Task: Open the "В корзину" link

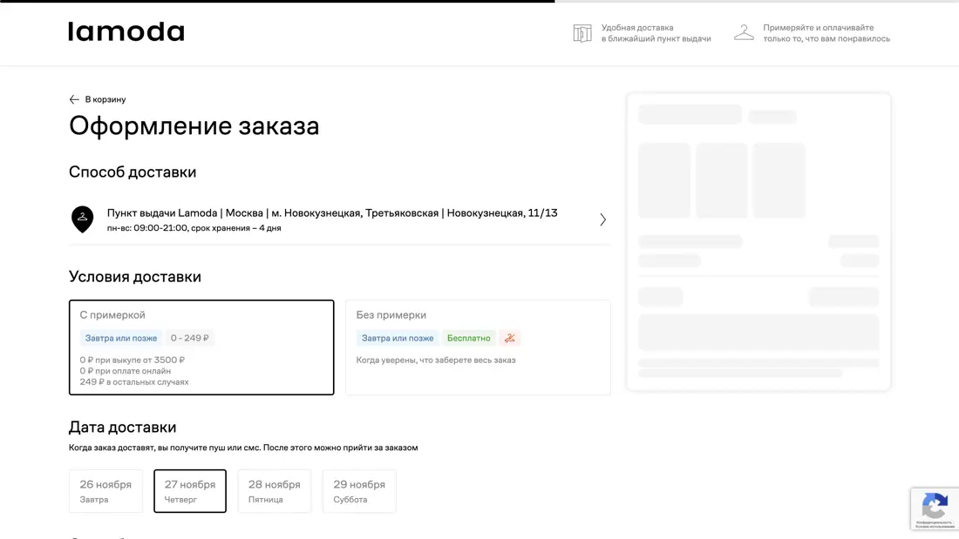Action: (x=104, y=99)
